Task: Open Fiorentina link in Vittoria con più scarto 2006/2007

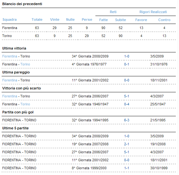Action: (x=10, y=96)
